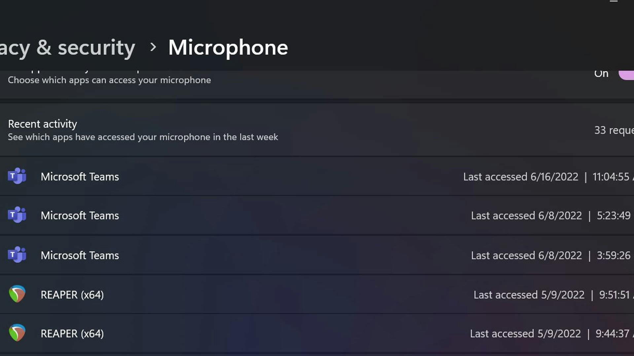This screenshot has width=634, height=356.
Task: Select the REAPER (x64) name accessed at 9:44:37
Action: pyautogui.click(x=72, y=334)
